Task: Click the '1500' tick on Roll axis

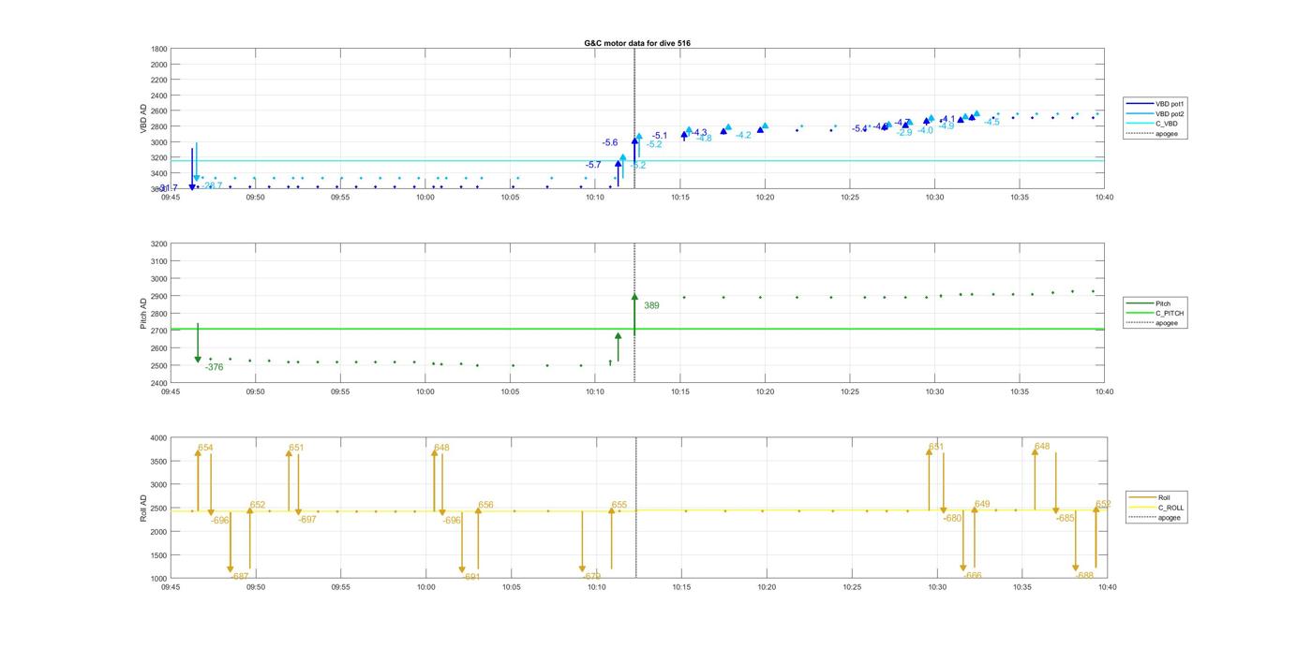Action: (158, 554)
